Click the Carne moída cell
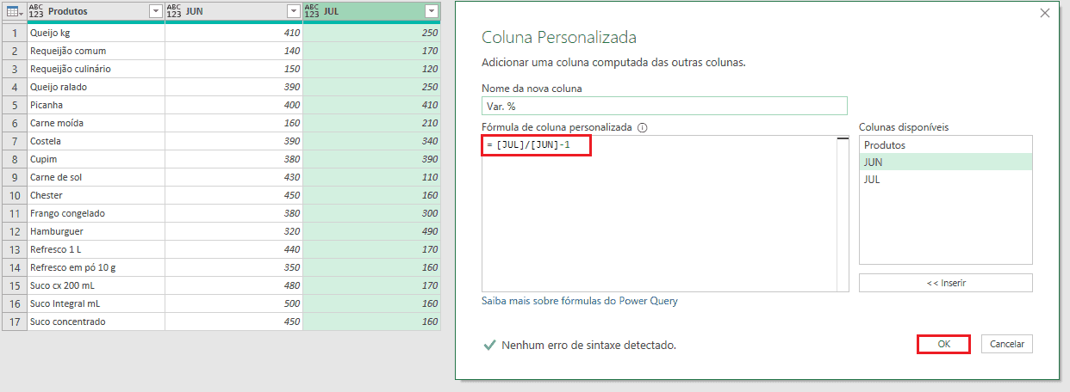Viewport: 1070px width, 392px height. pos(96,123)
